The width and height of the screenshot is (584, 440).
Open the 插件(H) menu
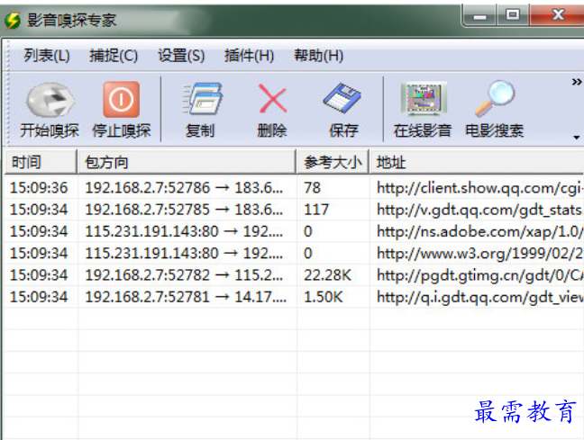point(249,56)
